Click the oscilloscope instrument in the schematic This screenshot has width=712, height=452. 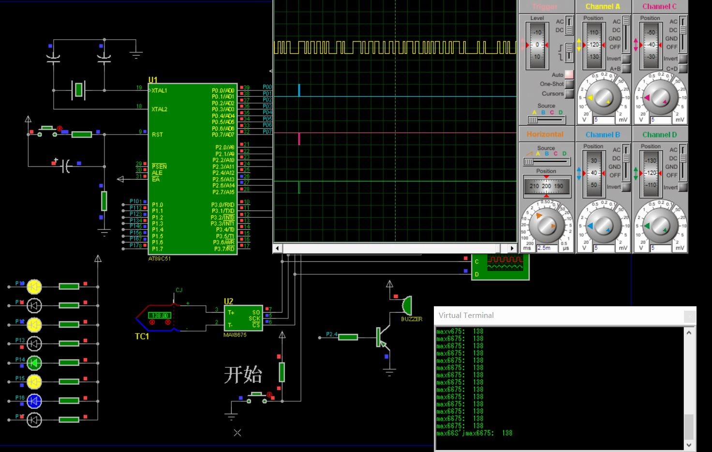500,266
